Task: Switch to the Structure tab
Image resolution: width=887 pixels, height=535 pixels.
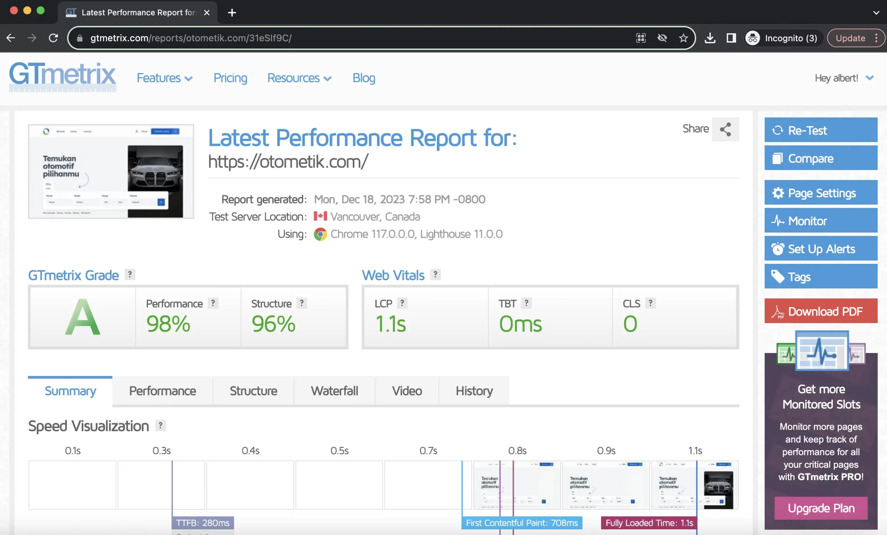Action: (253, 391)
